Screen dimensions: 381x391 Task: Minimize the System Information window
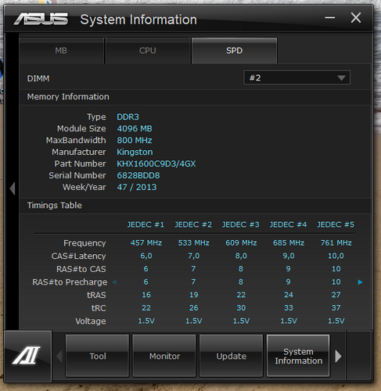(329, 18)
